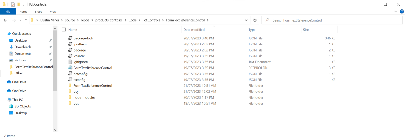
Task: Sort by the Date modified column header
Action: click(194, 30)
